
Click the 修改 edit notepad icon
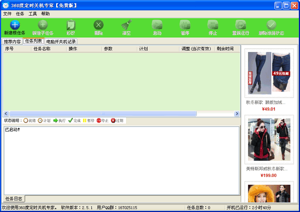[x=71, y=25]
